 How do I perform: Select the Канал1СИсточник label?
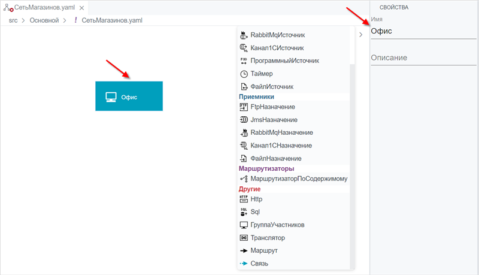click(277, 48)
